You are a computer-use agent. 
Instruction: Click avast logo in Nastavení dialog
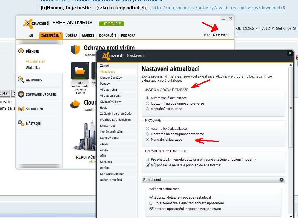click(113, 56)
